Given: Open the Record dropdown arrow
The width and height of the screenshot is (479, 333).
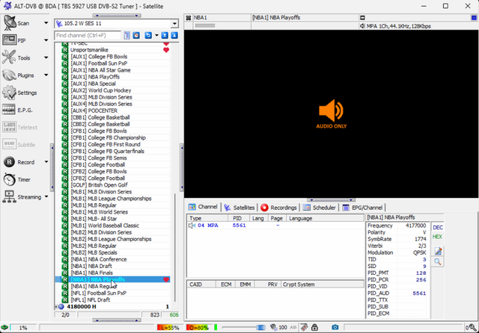Looking at the screenshot, I should [x=46, y=162].
